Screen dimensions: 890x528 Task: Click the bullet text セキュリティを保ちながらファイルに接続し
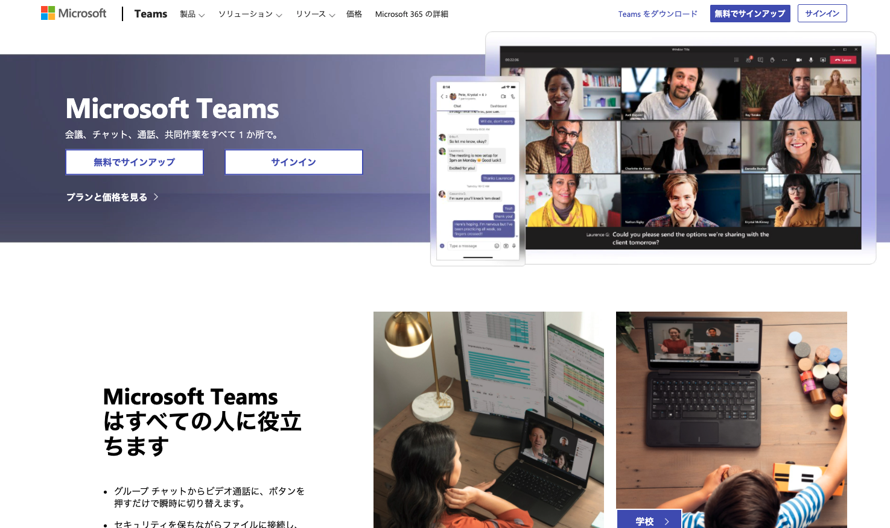(x=206, y=524)
